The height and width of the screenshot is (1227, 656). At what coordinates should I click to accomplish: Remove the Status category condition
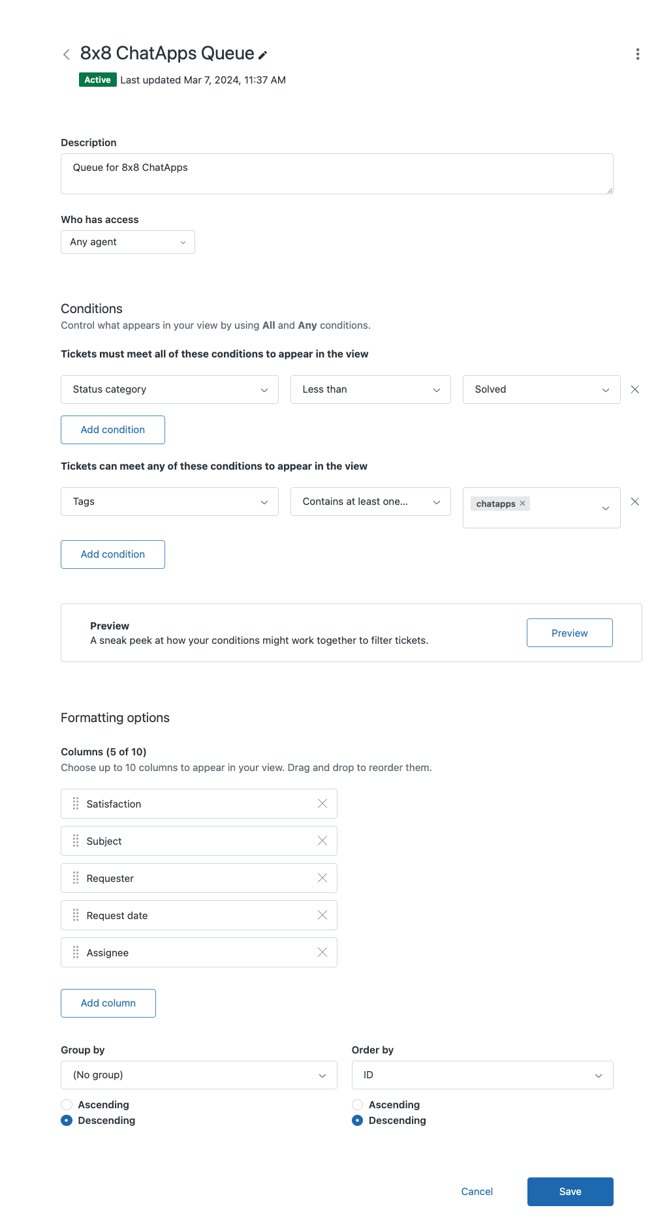[x=634, y=389]
